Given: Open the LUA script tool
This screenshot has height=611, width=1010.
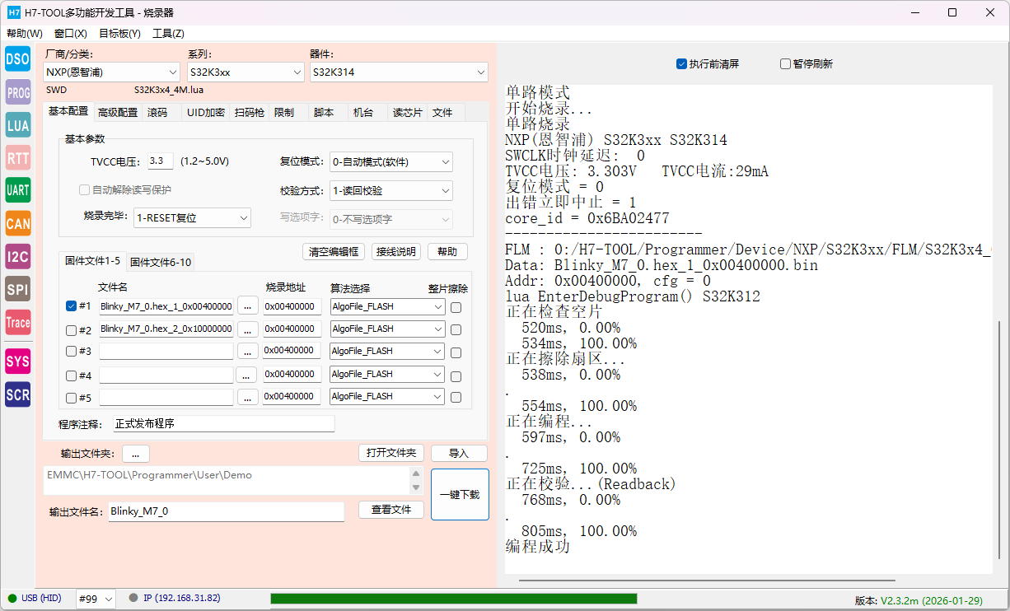Looking at the screenshot, I should tap(18, 124).
